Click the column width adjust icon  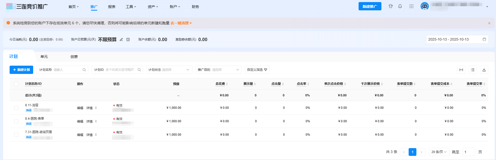pyautogui.click(x=461, y=70)
